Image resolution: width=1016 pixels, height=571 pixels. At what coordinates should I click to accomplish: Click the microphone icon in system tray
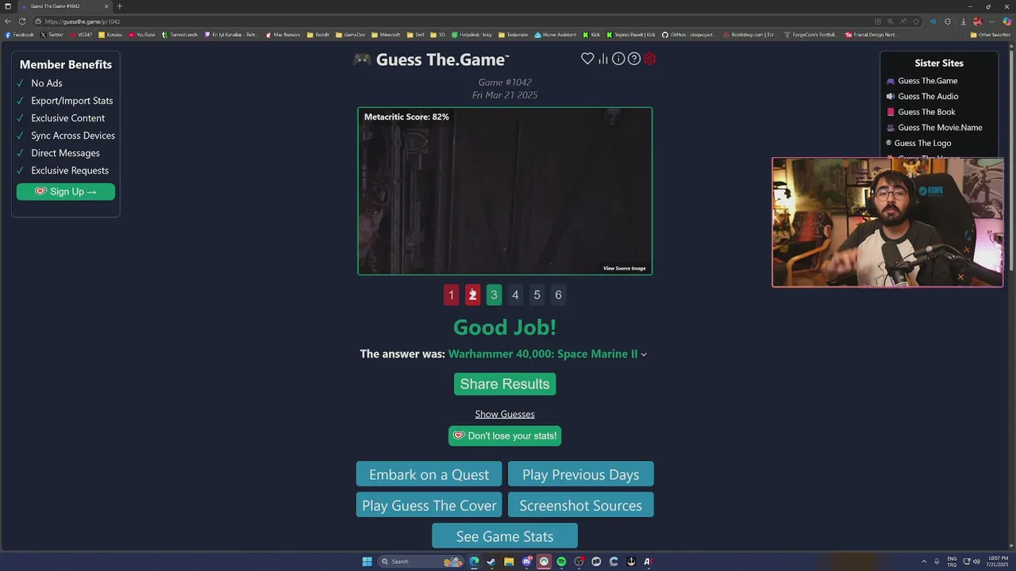[x=937, y=561]
